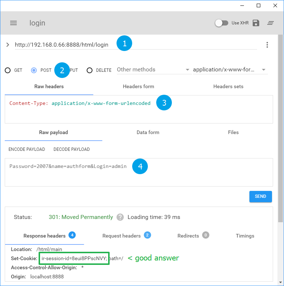Open the hamburger navigation menu
The image size is (284, 286).
(13, 23)
